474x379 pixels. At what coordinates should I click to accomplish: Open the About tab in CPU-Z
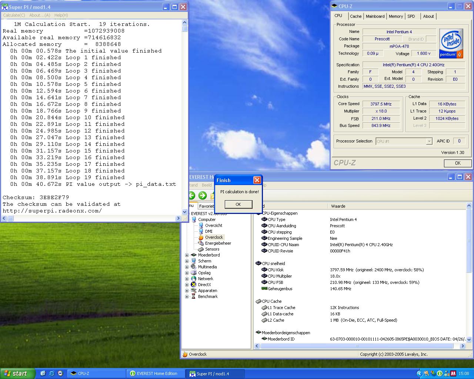tap(428, 16)
